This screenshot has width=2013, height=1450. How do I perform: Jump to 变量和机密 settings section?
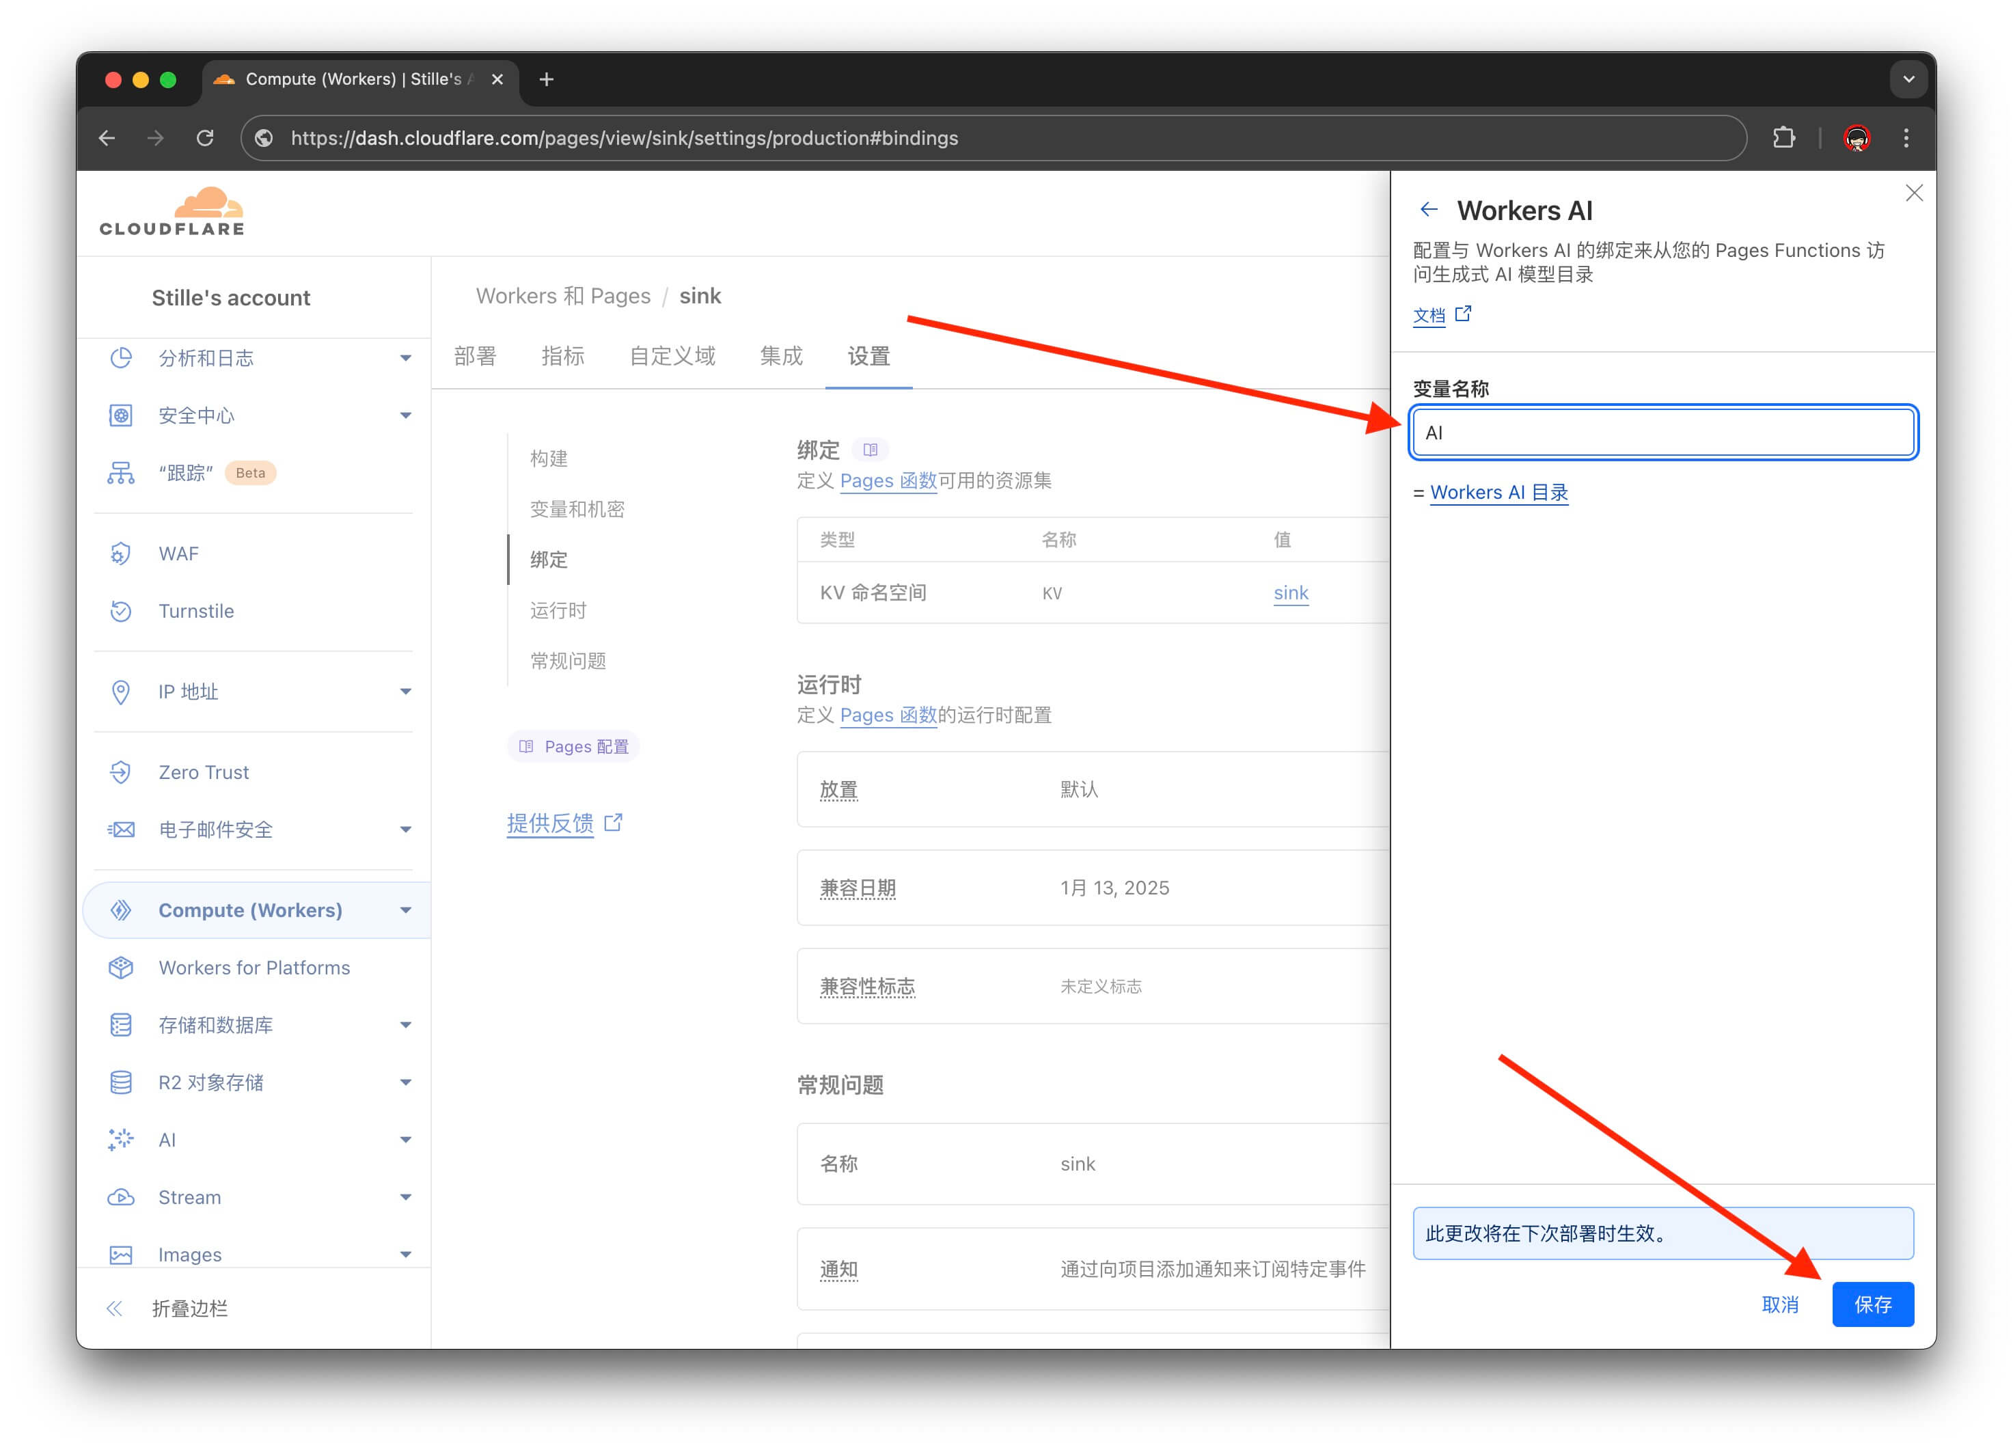(577, 509)
